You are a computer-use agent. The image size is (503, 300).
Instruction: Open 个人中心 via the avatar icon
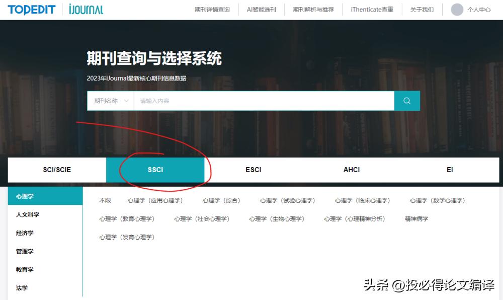[468, 9]
